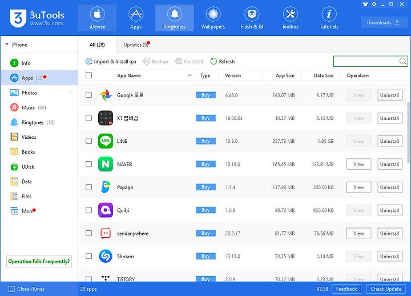Screen dimensions: 411x296
Task: Click the Papago app icon
Action: (x=106, y=187)
